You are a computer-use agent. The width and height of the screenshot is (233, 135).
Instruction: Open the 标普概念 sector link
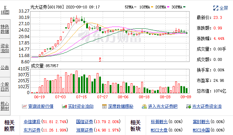pyautogui.click(x=159, y=122)
